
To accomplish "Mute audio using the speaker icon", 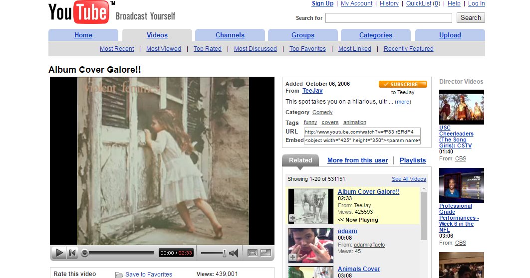I will pyautogui.click(x=233, y=253).
